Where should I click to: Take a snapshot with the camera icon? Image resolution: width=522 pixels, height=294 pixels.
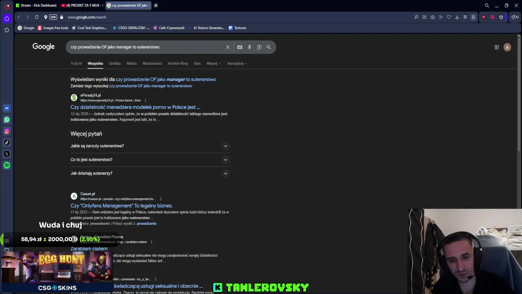click(x=433, y=17)
